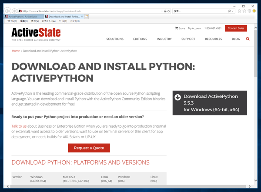261x192 pixels.
Task: Open INDUSTRY navigation menu
Action: click(164, 39)
